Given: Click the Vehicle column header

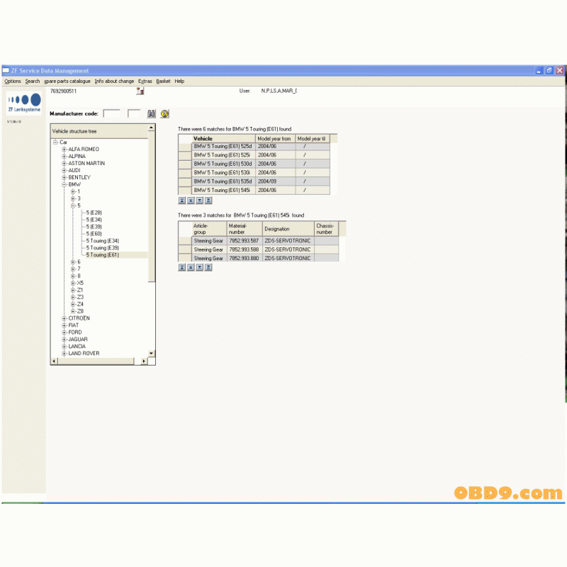Looking at the screenshot, I should pyautogui.click(x=223, y=138).
